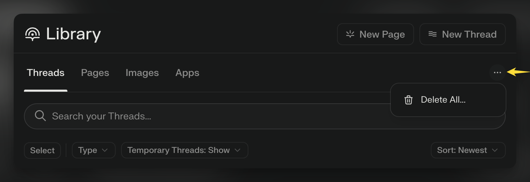Switch to the Pages tab
The image size is (530, 182).
(95, 73)
